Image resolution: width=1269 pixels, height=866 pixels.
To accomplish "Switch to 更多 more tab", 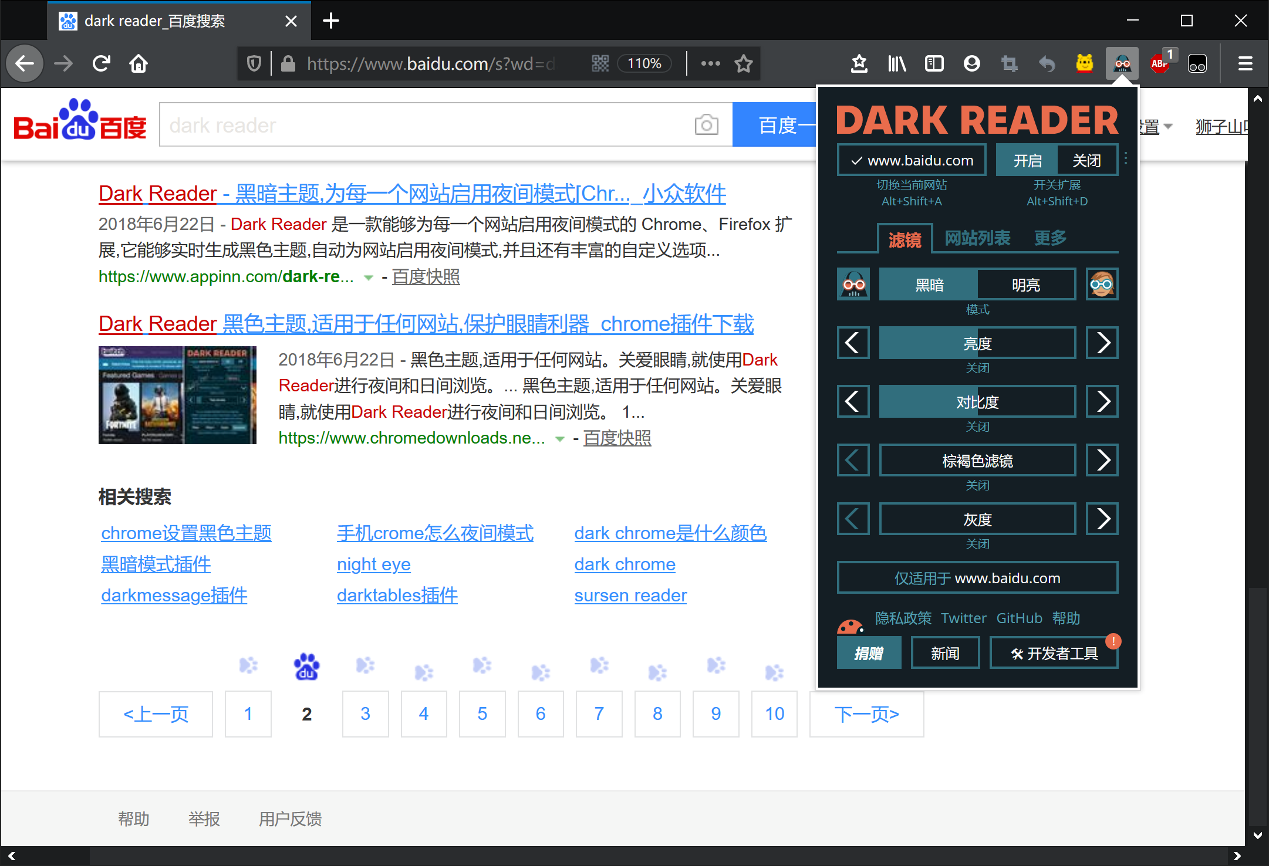I will point(1051,238).
